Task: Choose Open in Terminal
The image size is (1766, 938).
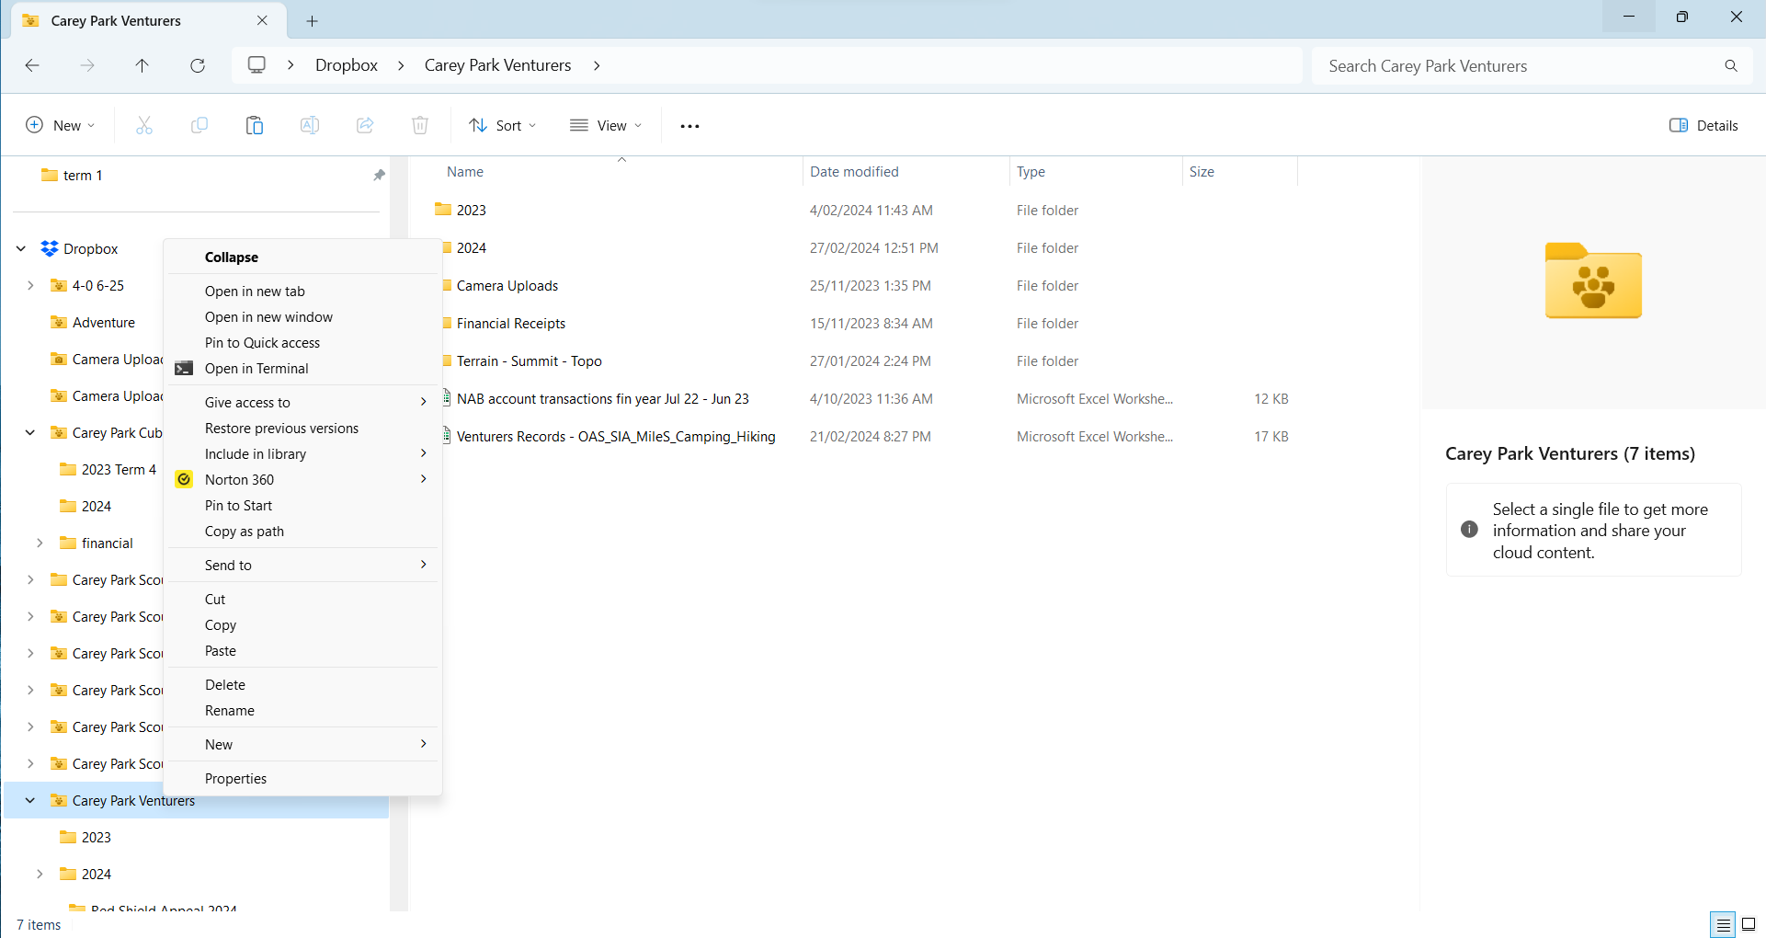Action: click(303, 369)
